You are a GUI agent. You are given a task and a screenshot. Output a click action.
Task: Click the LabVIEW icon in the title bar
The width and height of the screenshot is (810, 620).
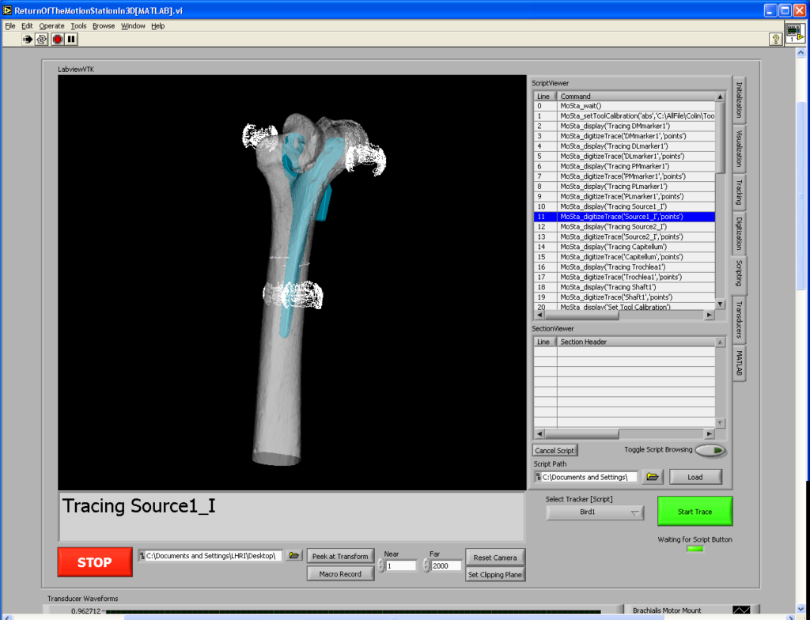(7, 10)
